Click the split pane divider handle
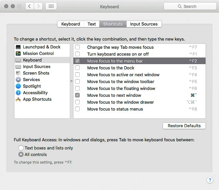The width and height of the screenshot is (219, 190). pos(71,81)
